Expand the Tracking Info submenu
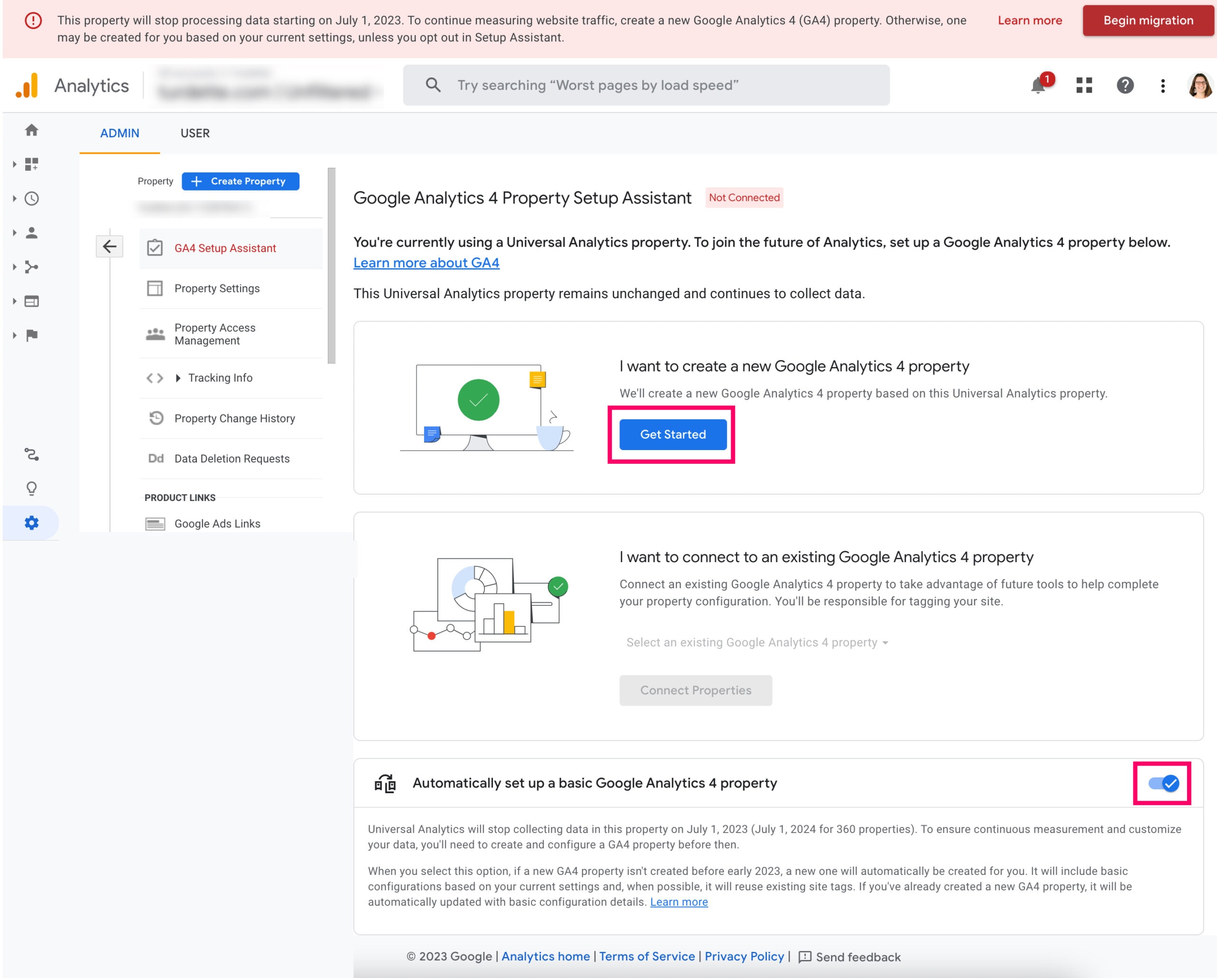The height and width of the screenshot is (978, 1217). click(x=178, y=378)
